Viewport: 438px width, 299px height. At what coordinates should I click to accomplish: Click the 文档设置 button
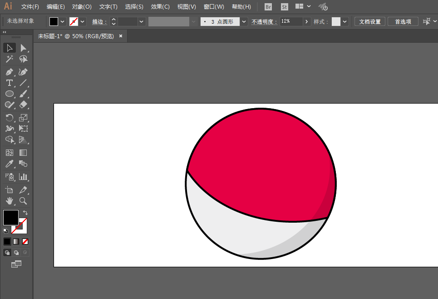(369, 21)
